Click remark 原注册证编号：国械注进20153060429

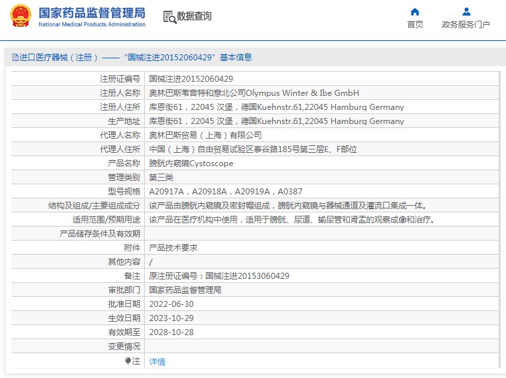tap(219, 276)
